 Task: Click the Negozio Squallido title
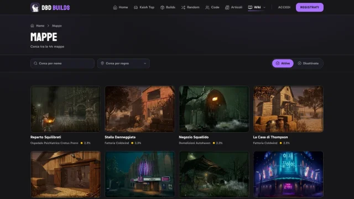(x=194, y=137)
